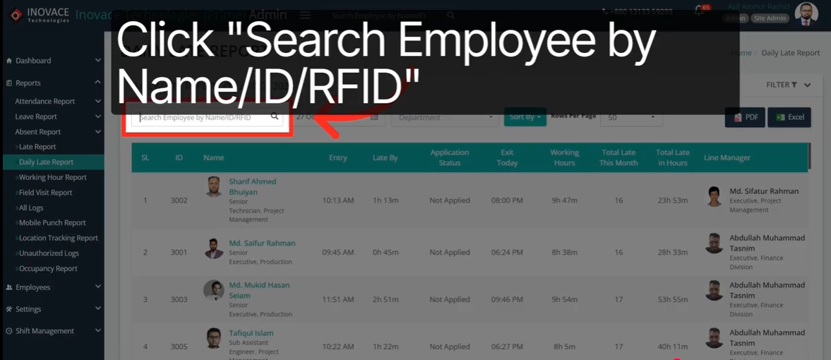This screenshot has height=360, width=831.
Task: Click Md. Saifur Rahman's profile photo
Action: point(214,248)
